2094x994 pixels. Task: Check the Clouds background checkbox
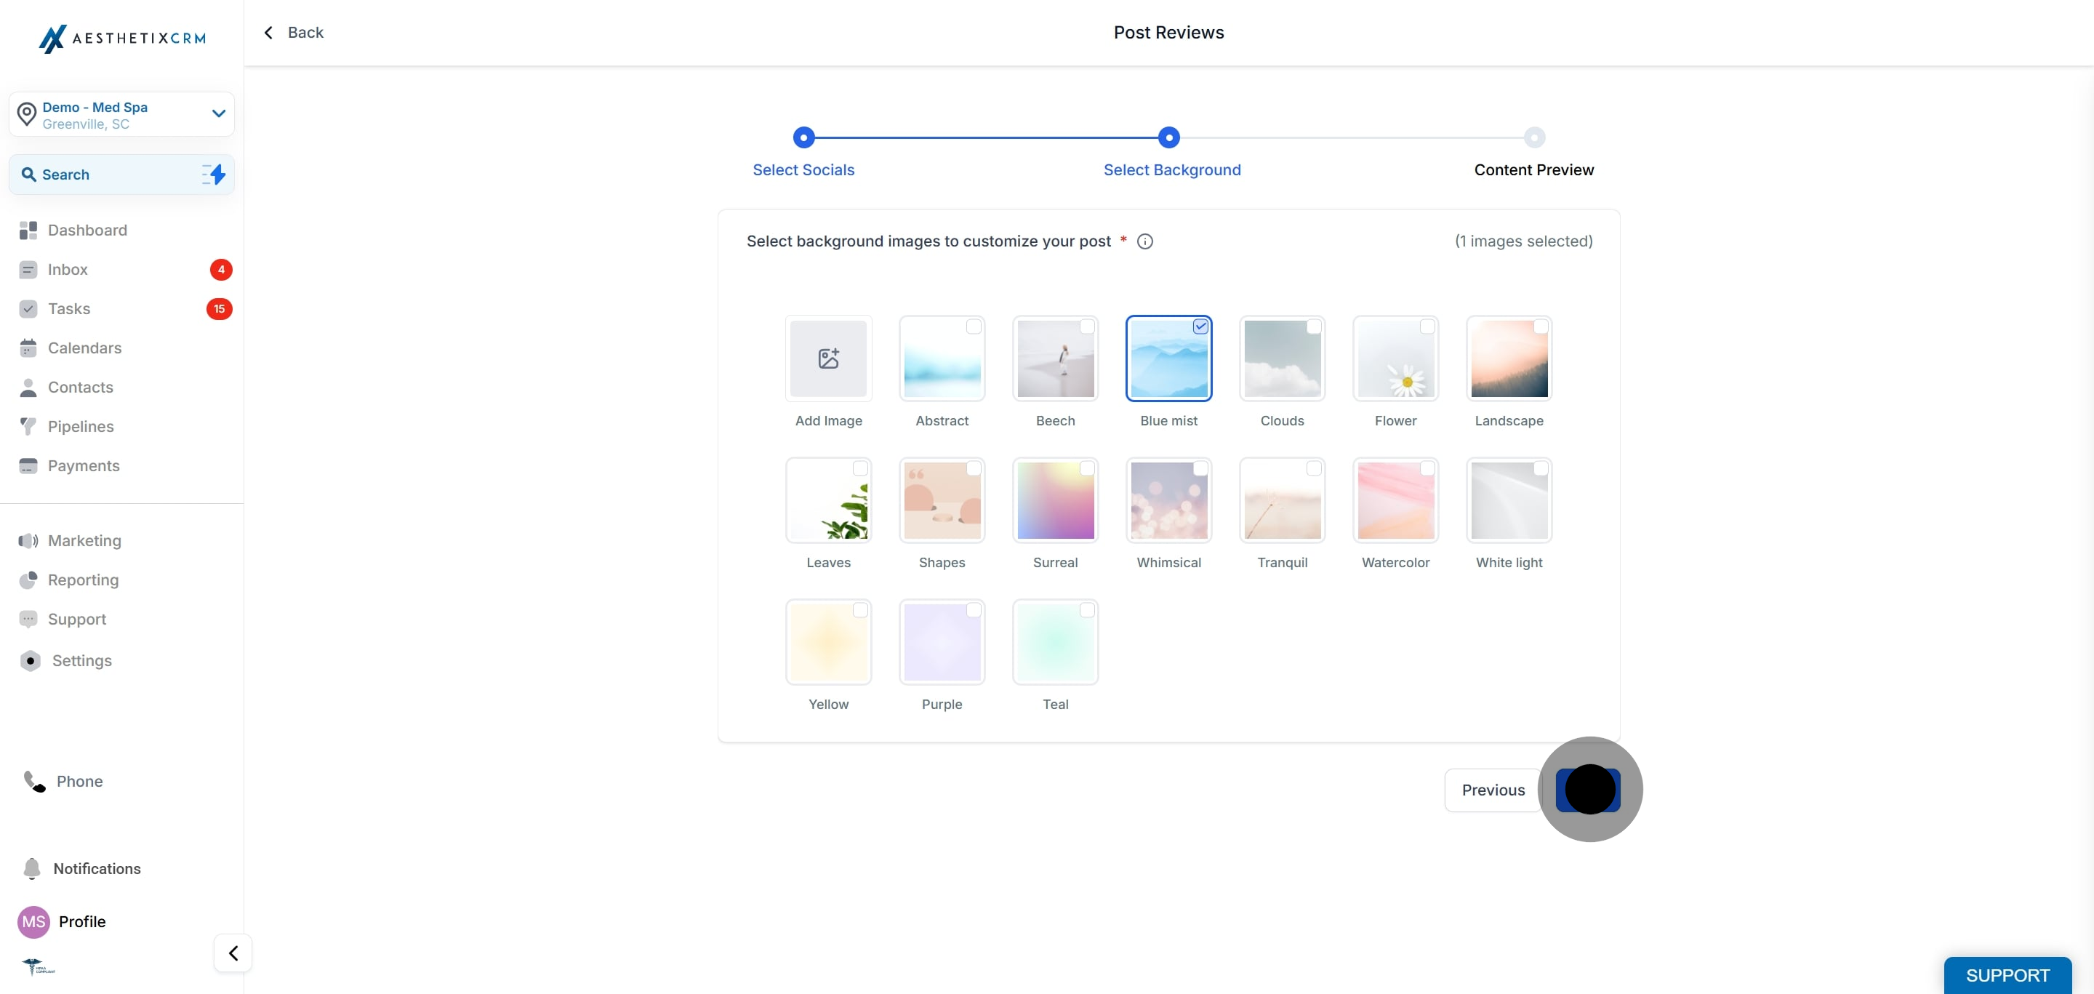click(1314, 326)
